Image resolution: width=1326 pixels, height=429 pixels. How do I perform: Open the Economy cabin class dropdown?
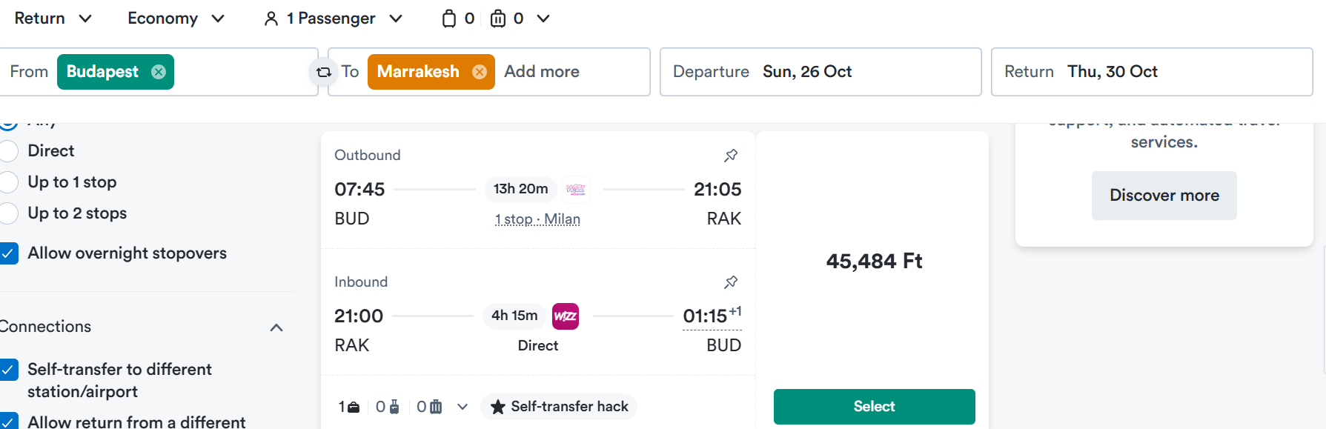coord(176,19)
